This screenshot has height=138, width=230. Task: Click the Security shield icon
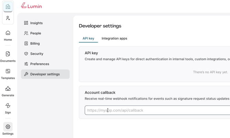[26, 54]
